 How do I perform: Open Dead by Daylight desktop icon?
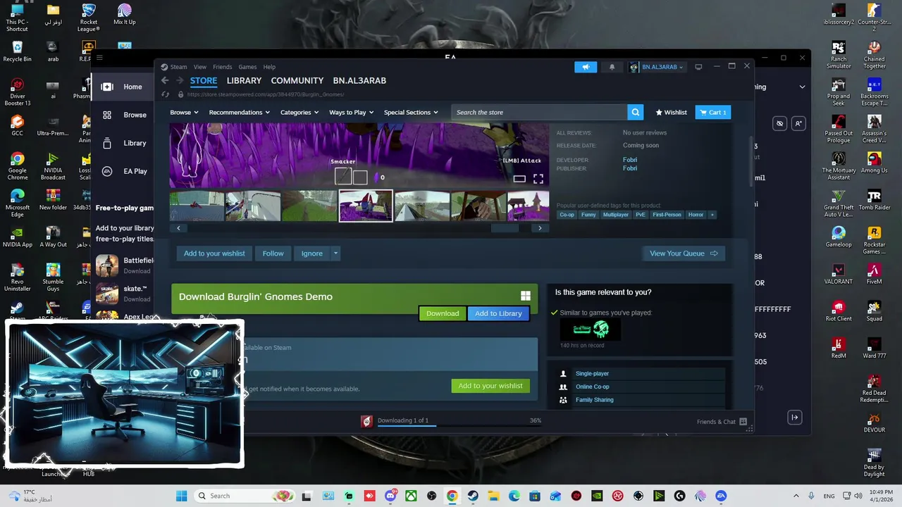coord(874,463)
